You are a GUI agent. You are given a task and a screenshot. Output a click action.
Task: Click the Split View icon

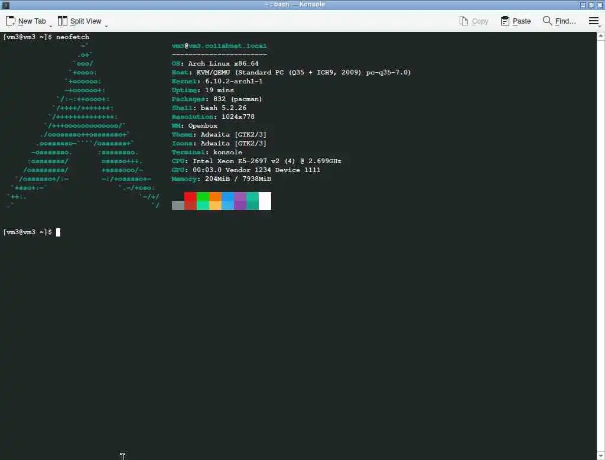tap(62, 21)
